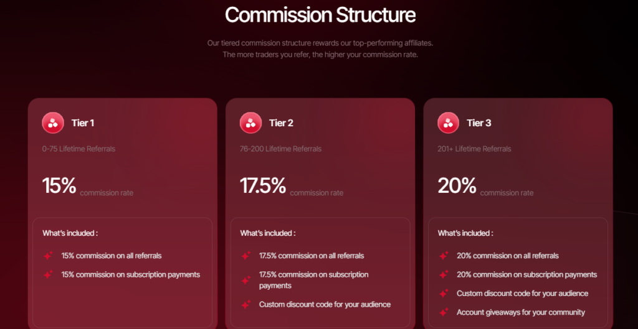Click sparkle icon beside 20% commission on all referrals
This screenshot has height=329, width=638.
click(x=444, y=256)
